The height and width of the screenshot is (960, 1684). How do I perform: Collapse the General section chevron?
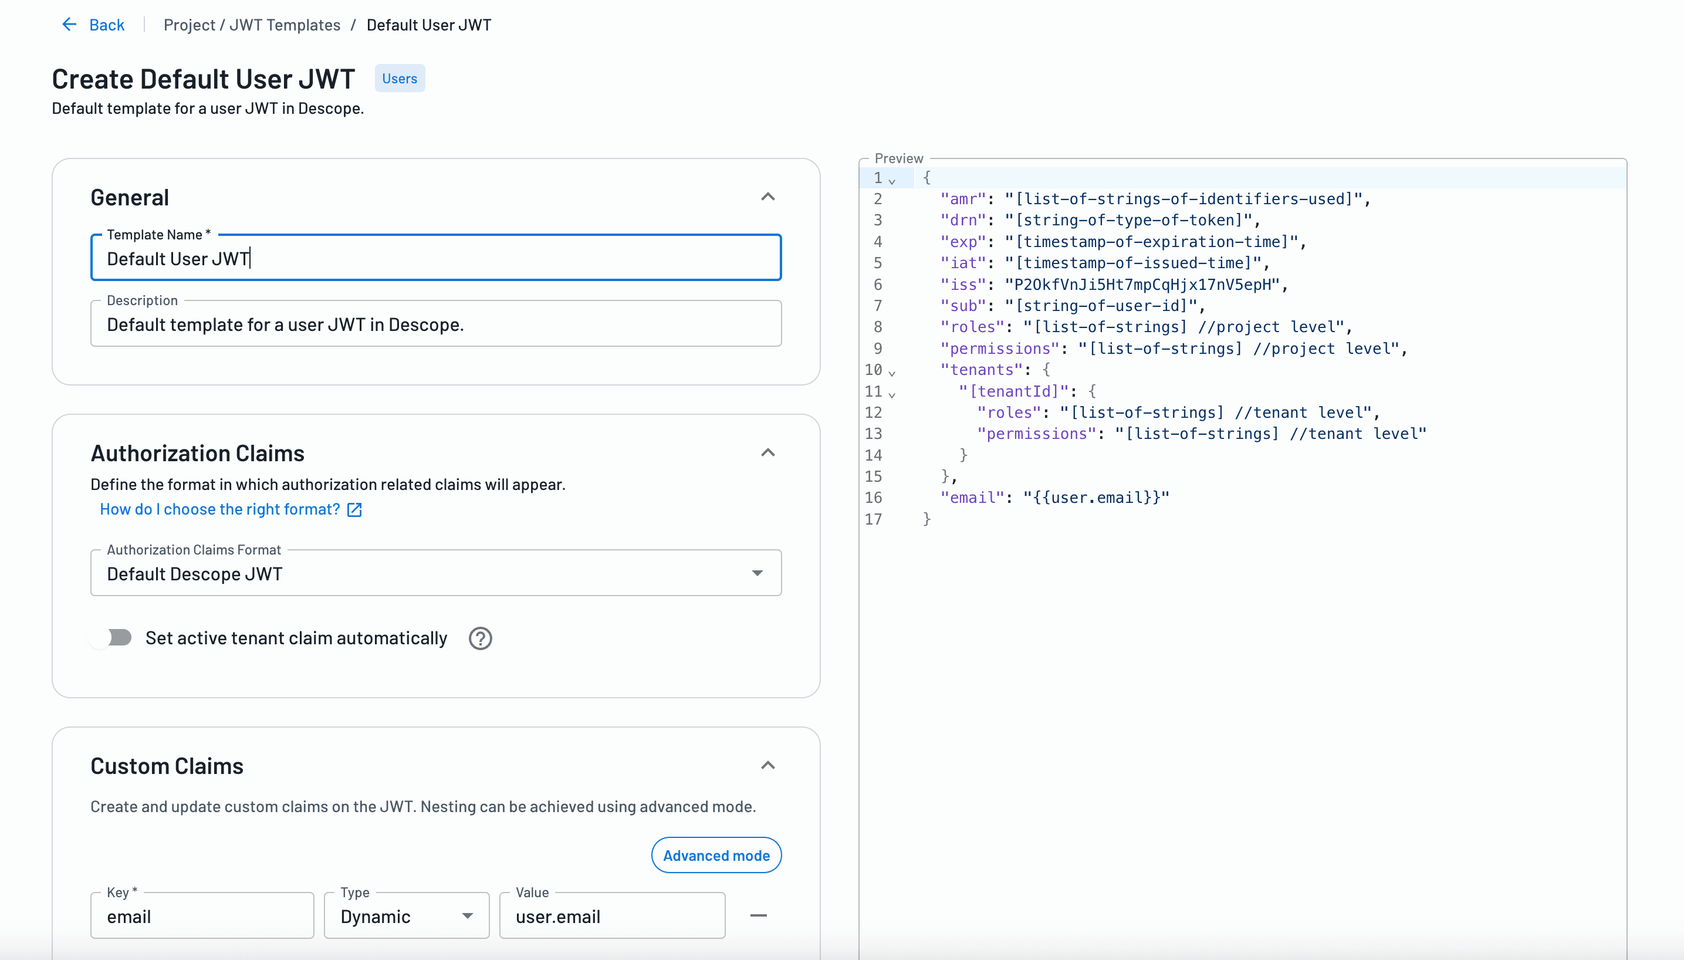(x=768, y=197)
